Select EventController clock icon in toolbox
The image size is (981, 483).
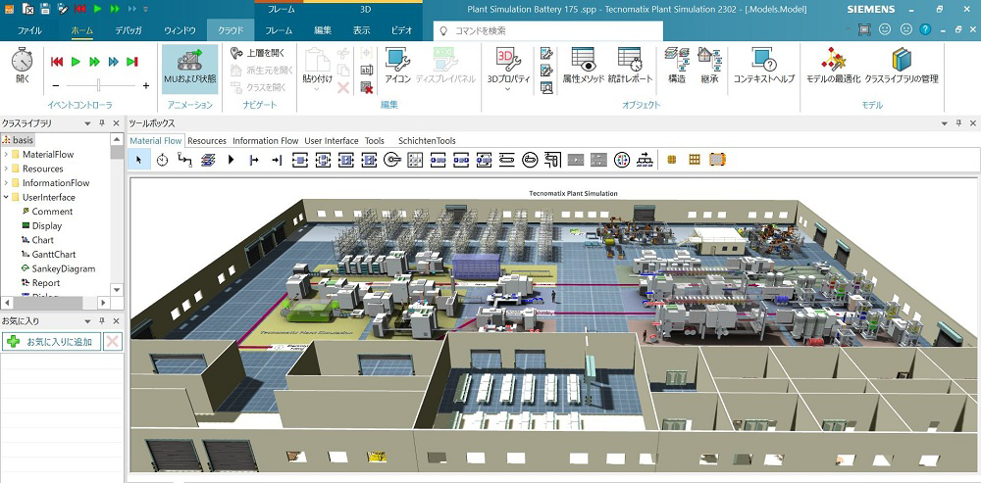point(162,161)
